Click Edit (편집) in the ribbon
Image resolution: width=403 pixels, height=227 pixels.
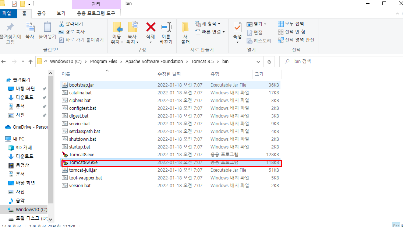(x=255, y=32)
